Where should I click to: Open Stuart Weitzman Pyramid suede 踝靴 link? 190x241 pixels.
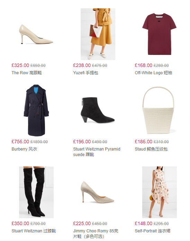click(x=97, y=152)
